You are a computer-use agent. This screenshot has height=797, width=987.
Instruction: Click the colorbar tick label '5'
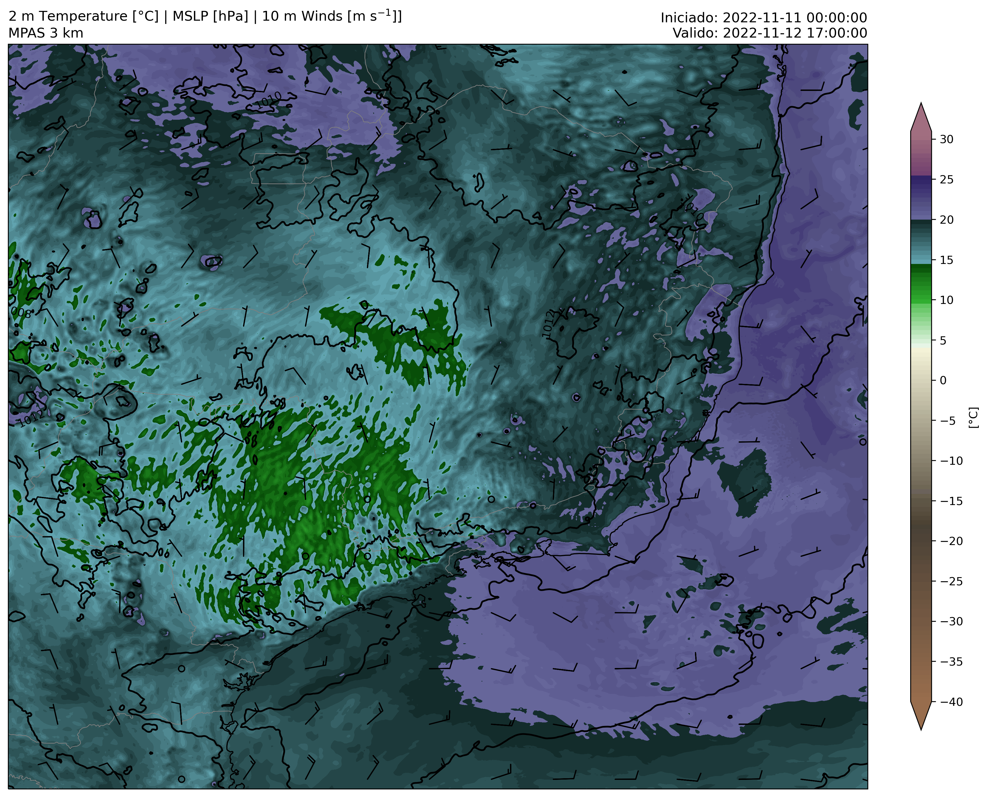pyautogui.click(x=943, y=341)
